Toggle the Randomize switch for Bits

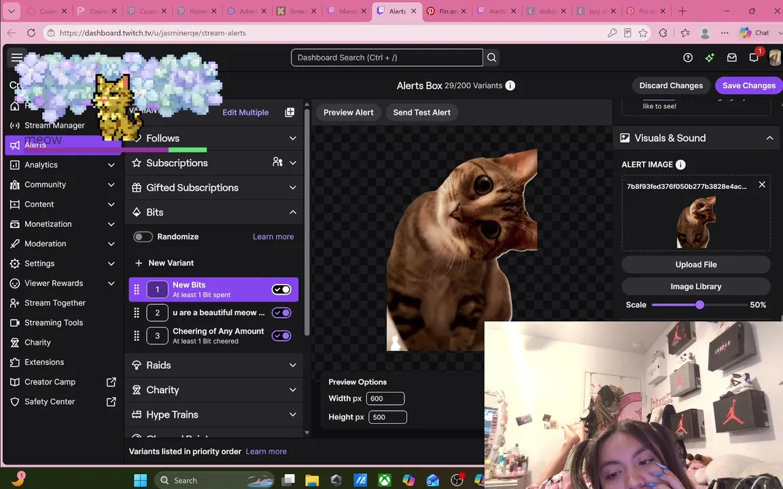pos(143,236)
